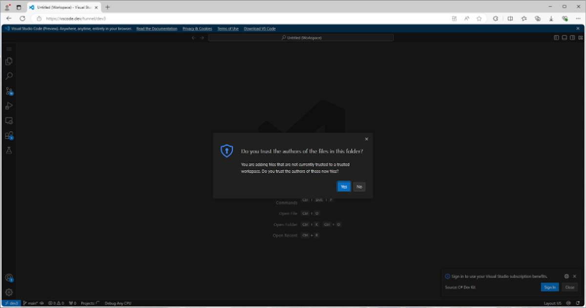The width and height of the screenshot is (586, 308).
Task: Open browser essentials heart icon
Action: tap(565, 19)
